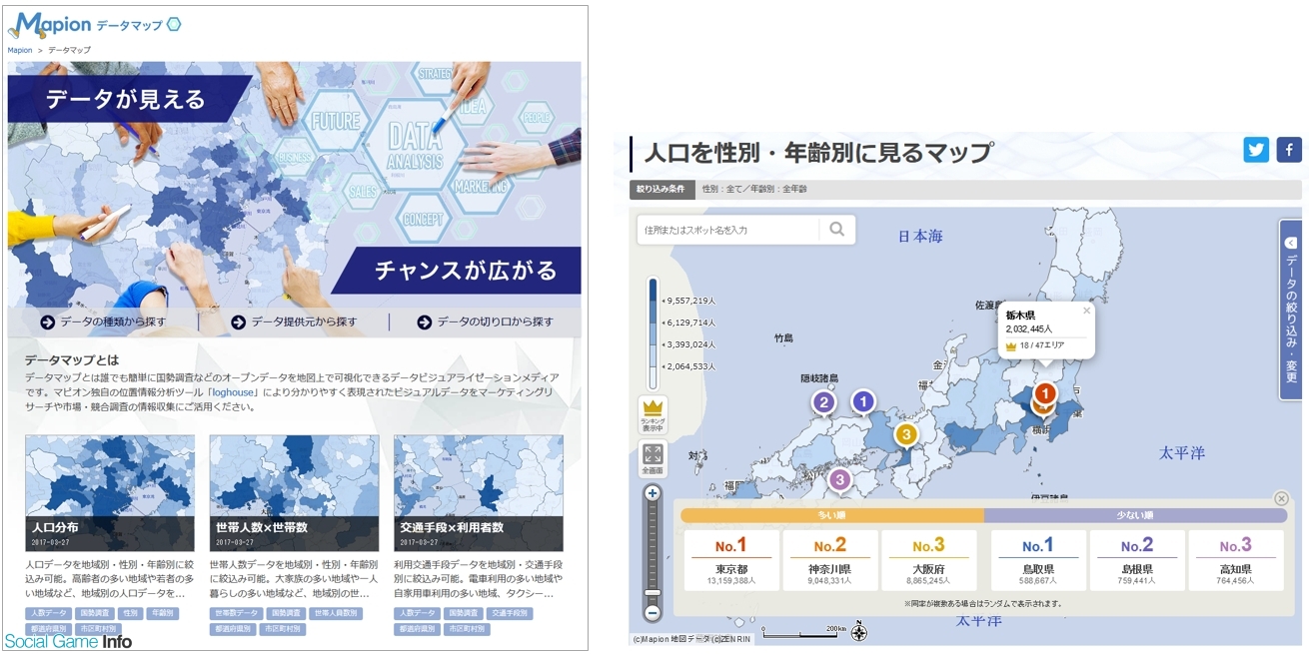The width and height of the screenshot is (1309, 654).
Task: Switch ranking to 少ない順
Action: (x=1135, y=515)
